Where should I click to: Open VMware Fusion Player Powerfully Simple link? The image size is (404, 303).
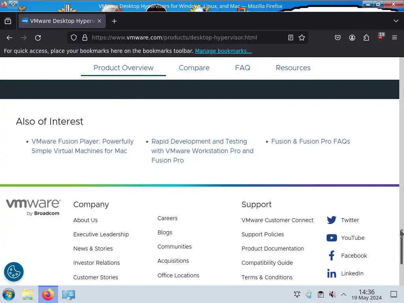(82, 146)
